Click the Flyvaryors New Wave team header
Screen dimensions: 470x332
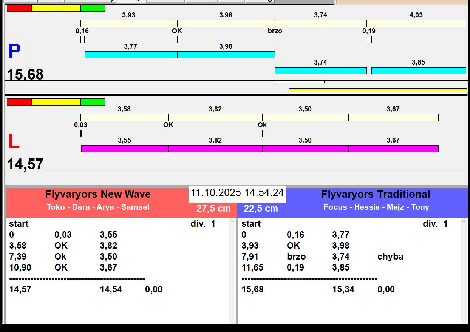click(98, 194)
